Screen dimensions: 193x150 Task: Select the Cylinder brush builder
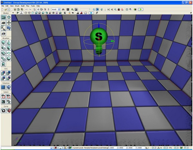9,48
